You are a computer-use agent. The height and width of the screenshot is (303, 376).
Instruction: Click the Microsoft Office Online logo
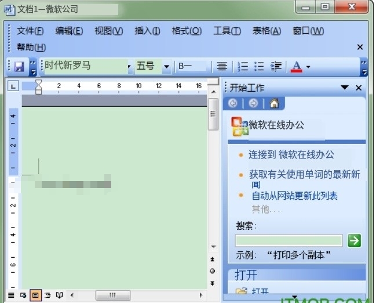coord(239,126)
